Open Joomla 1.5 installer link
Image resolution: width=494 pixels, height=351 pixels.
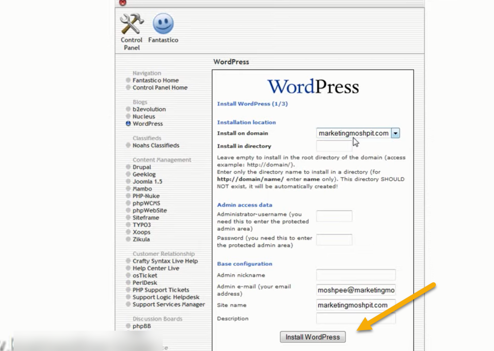coord(147,182)
